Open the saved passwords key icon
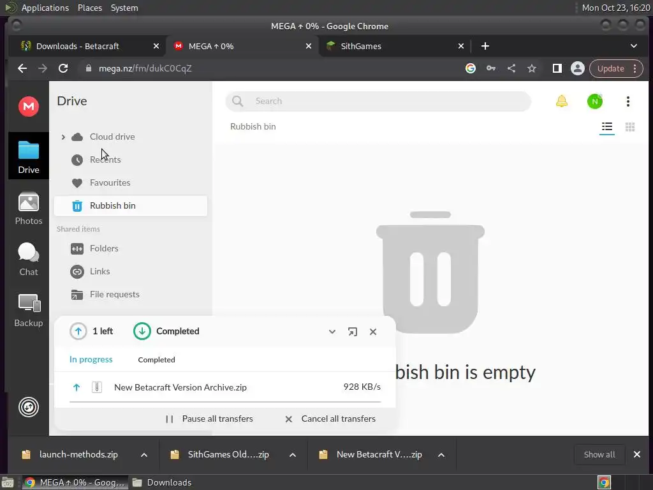Viewport: 653px width, 490px height. click(490, 68)
